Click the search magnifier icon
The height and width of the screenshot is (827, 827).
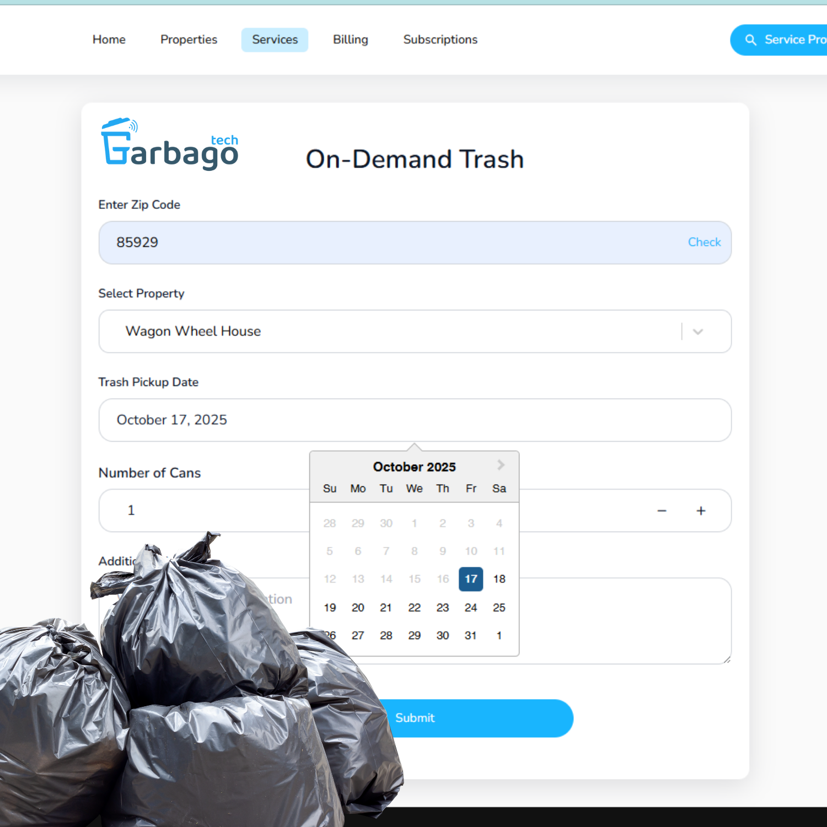coord(750,40)
